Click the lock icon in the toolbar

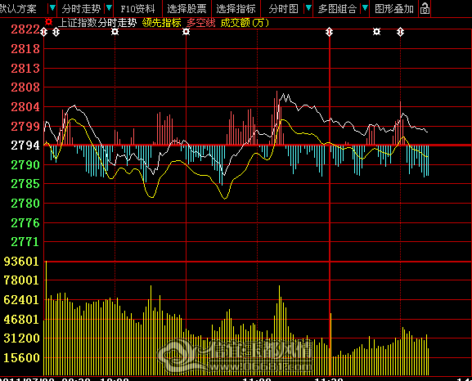pyautogui.click(x=425, y=8)
